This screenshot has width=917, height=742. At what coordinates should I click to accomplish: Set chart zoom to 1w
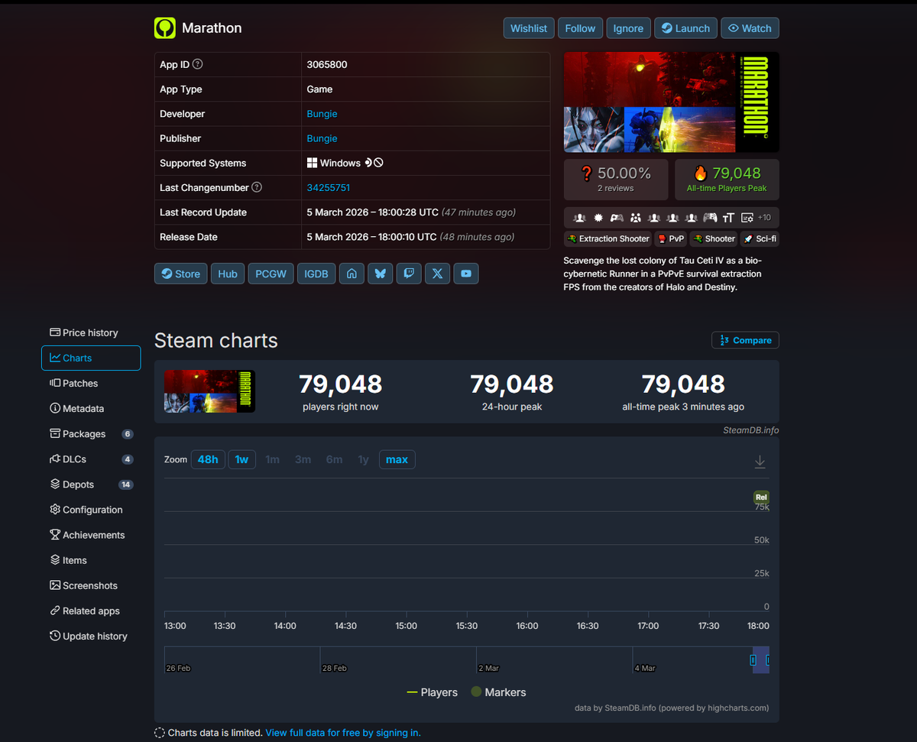241,459
